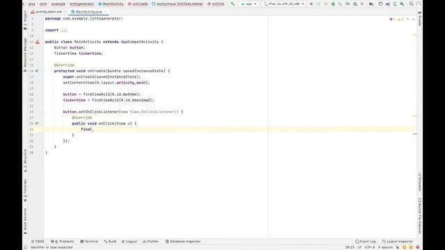The height and width of the screenshot is (250, 445).
Task: Click the onCreate breadcrumb
Action: (x=138, y=4)
